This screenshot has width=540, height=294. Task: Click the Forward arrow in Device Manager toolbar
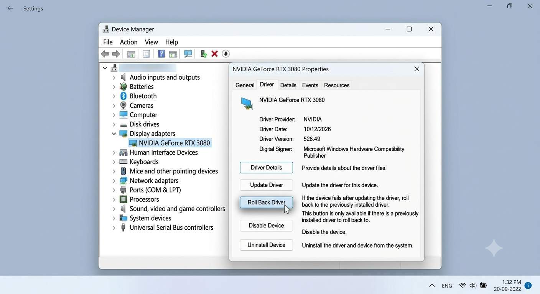point(116,54)
